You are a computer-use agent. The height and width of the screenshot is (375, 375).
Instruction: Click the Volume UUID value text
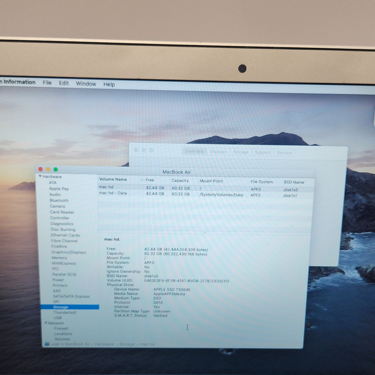187,281
